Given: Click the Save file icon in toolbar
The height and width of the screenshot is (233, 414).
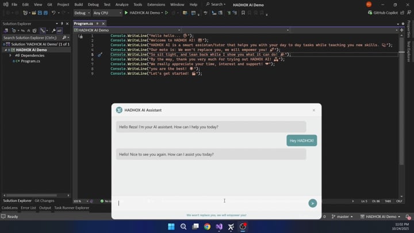Looking at the screenshot, I should [x=40, y=13].
